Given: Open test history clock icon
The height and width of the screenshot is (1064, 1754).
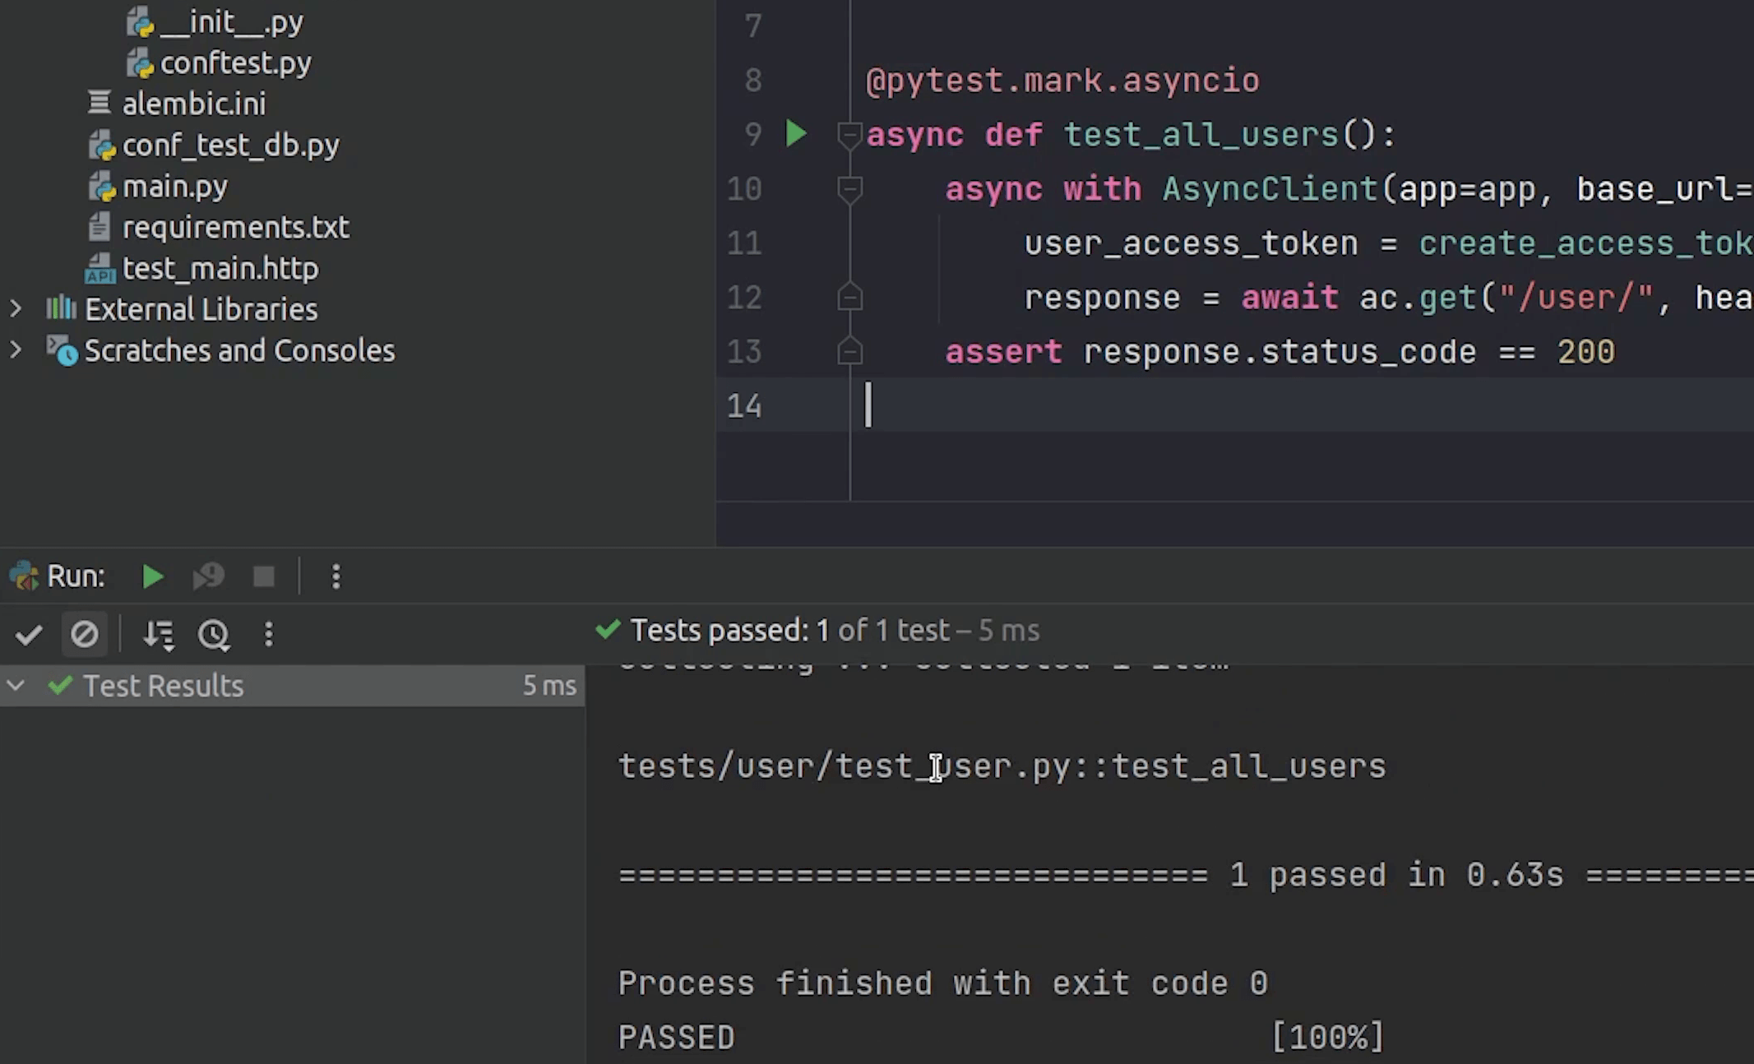Looking at the screenshot, I should pos(214,634).
